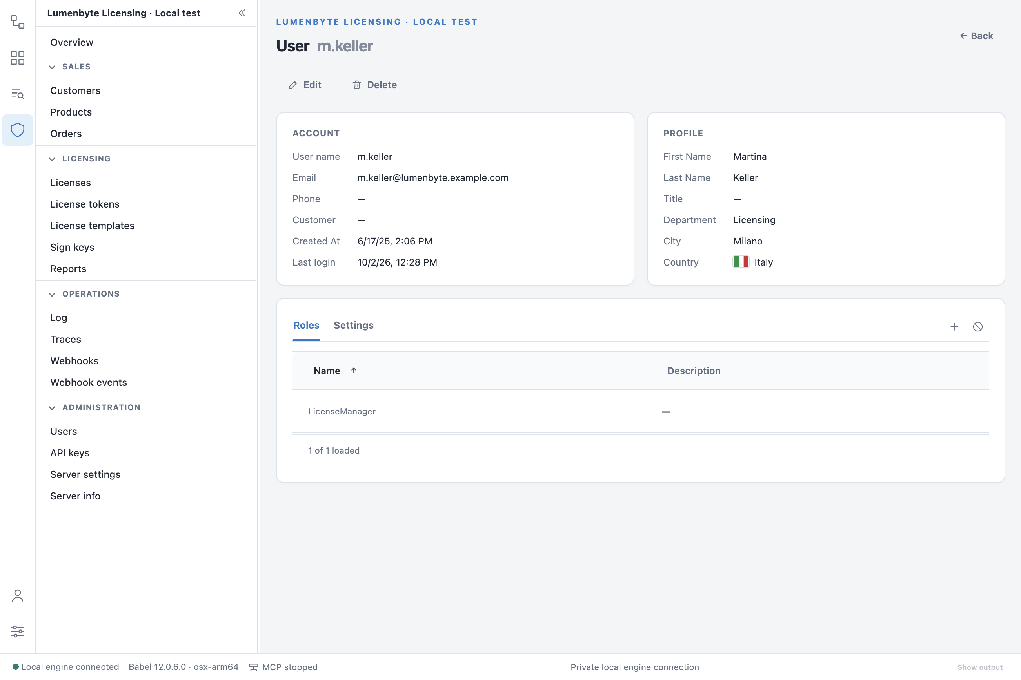
Task: Select the Roles tab
Action: (306, 325)
